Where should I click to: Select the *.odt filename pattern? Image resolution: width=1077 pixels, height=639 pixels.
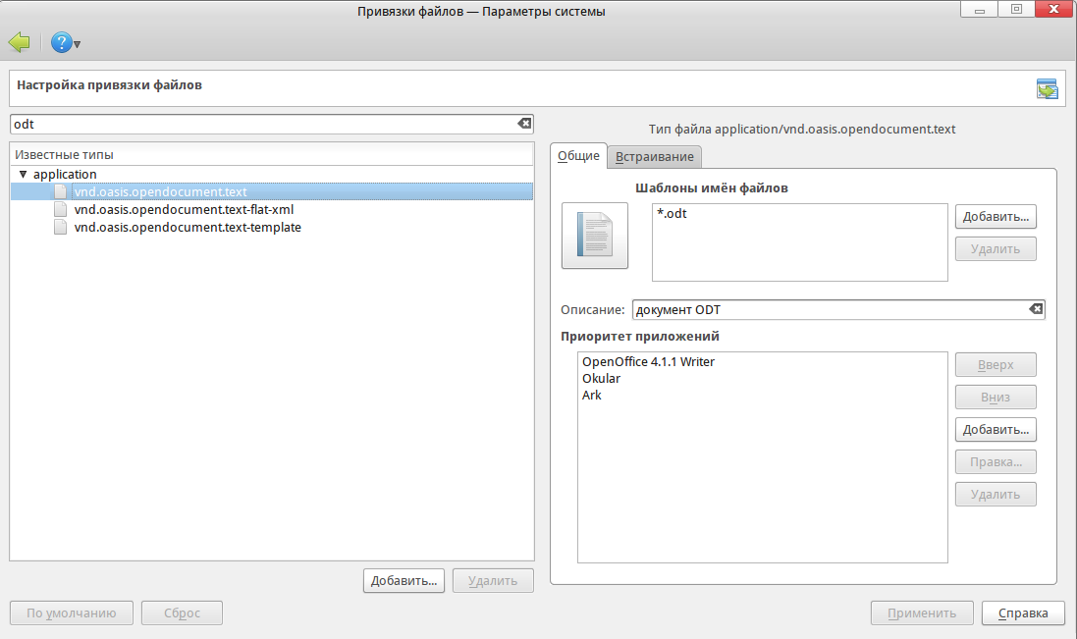point(672,214)
